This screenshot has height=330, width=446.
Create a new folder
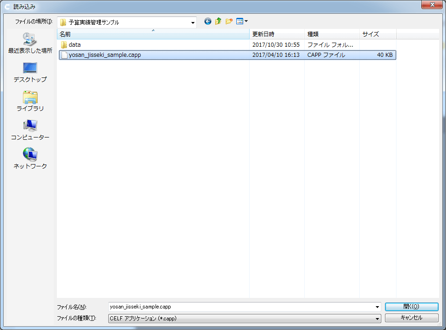tap(229, 22)
